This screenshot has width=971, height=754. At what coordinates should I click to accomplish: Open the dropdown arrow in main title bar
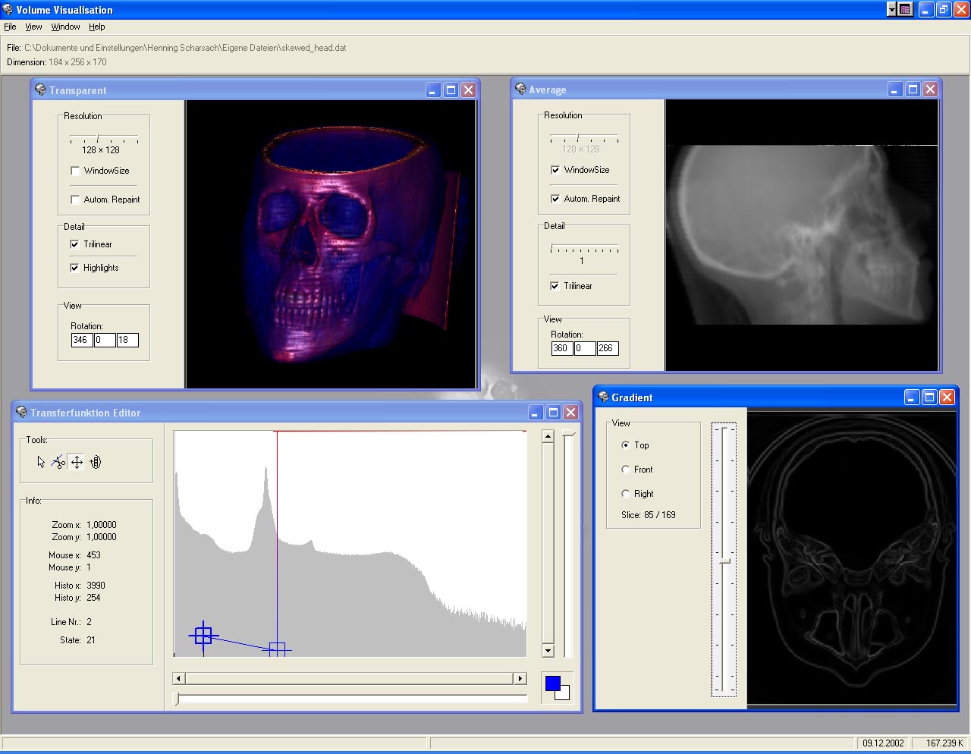click(x=891, y=9)
